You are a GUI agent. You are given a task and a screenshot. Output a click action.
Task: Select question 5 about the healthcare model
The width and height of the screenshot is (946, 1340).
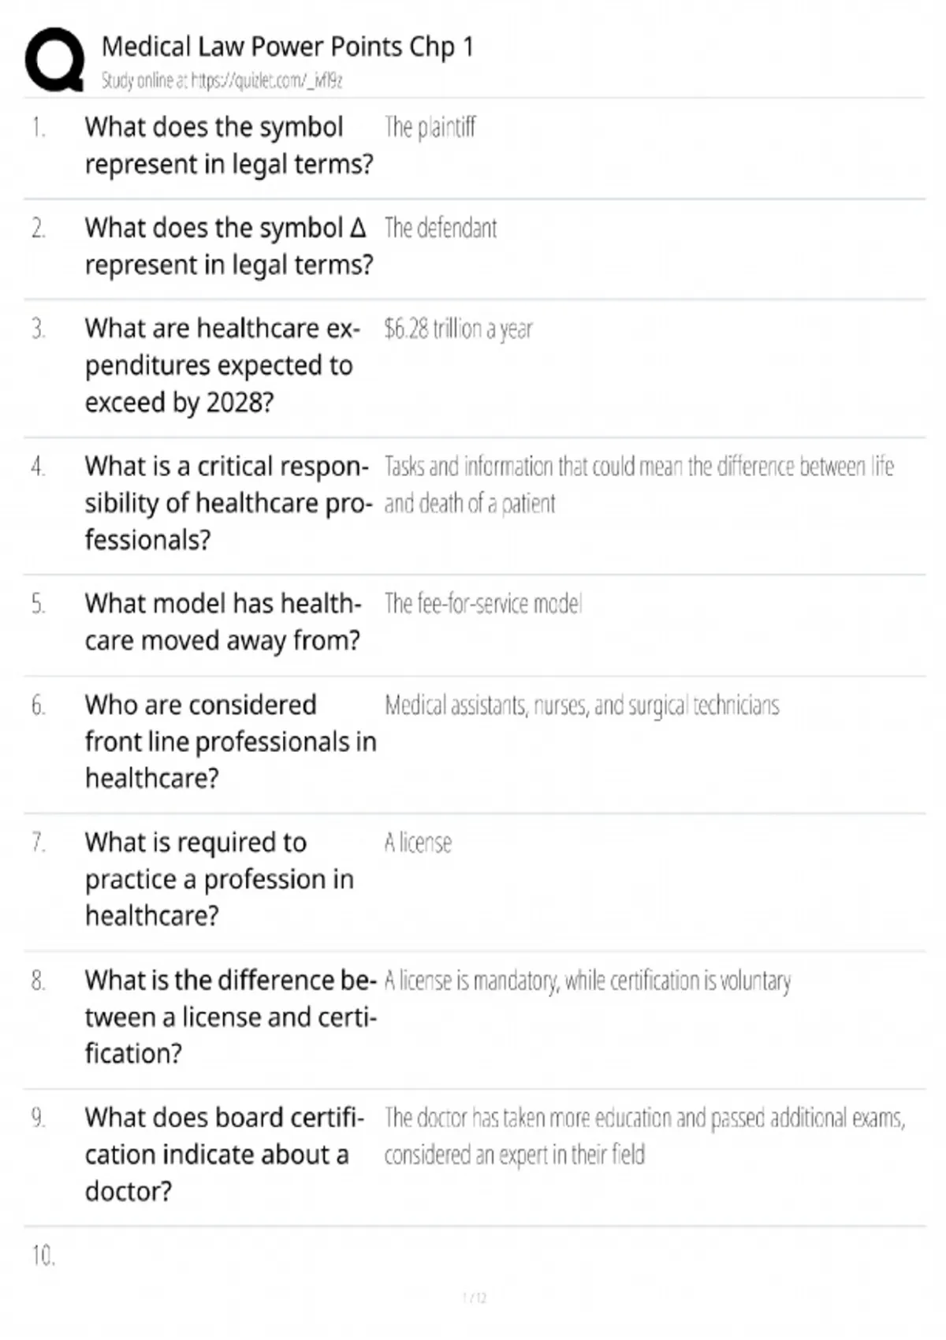click(x=223, y=622)
